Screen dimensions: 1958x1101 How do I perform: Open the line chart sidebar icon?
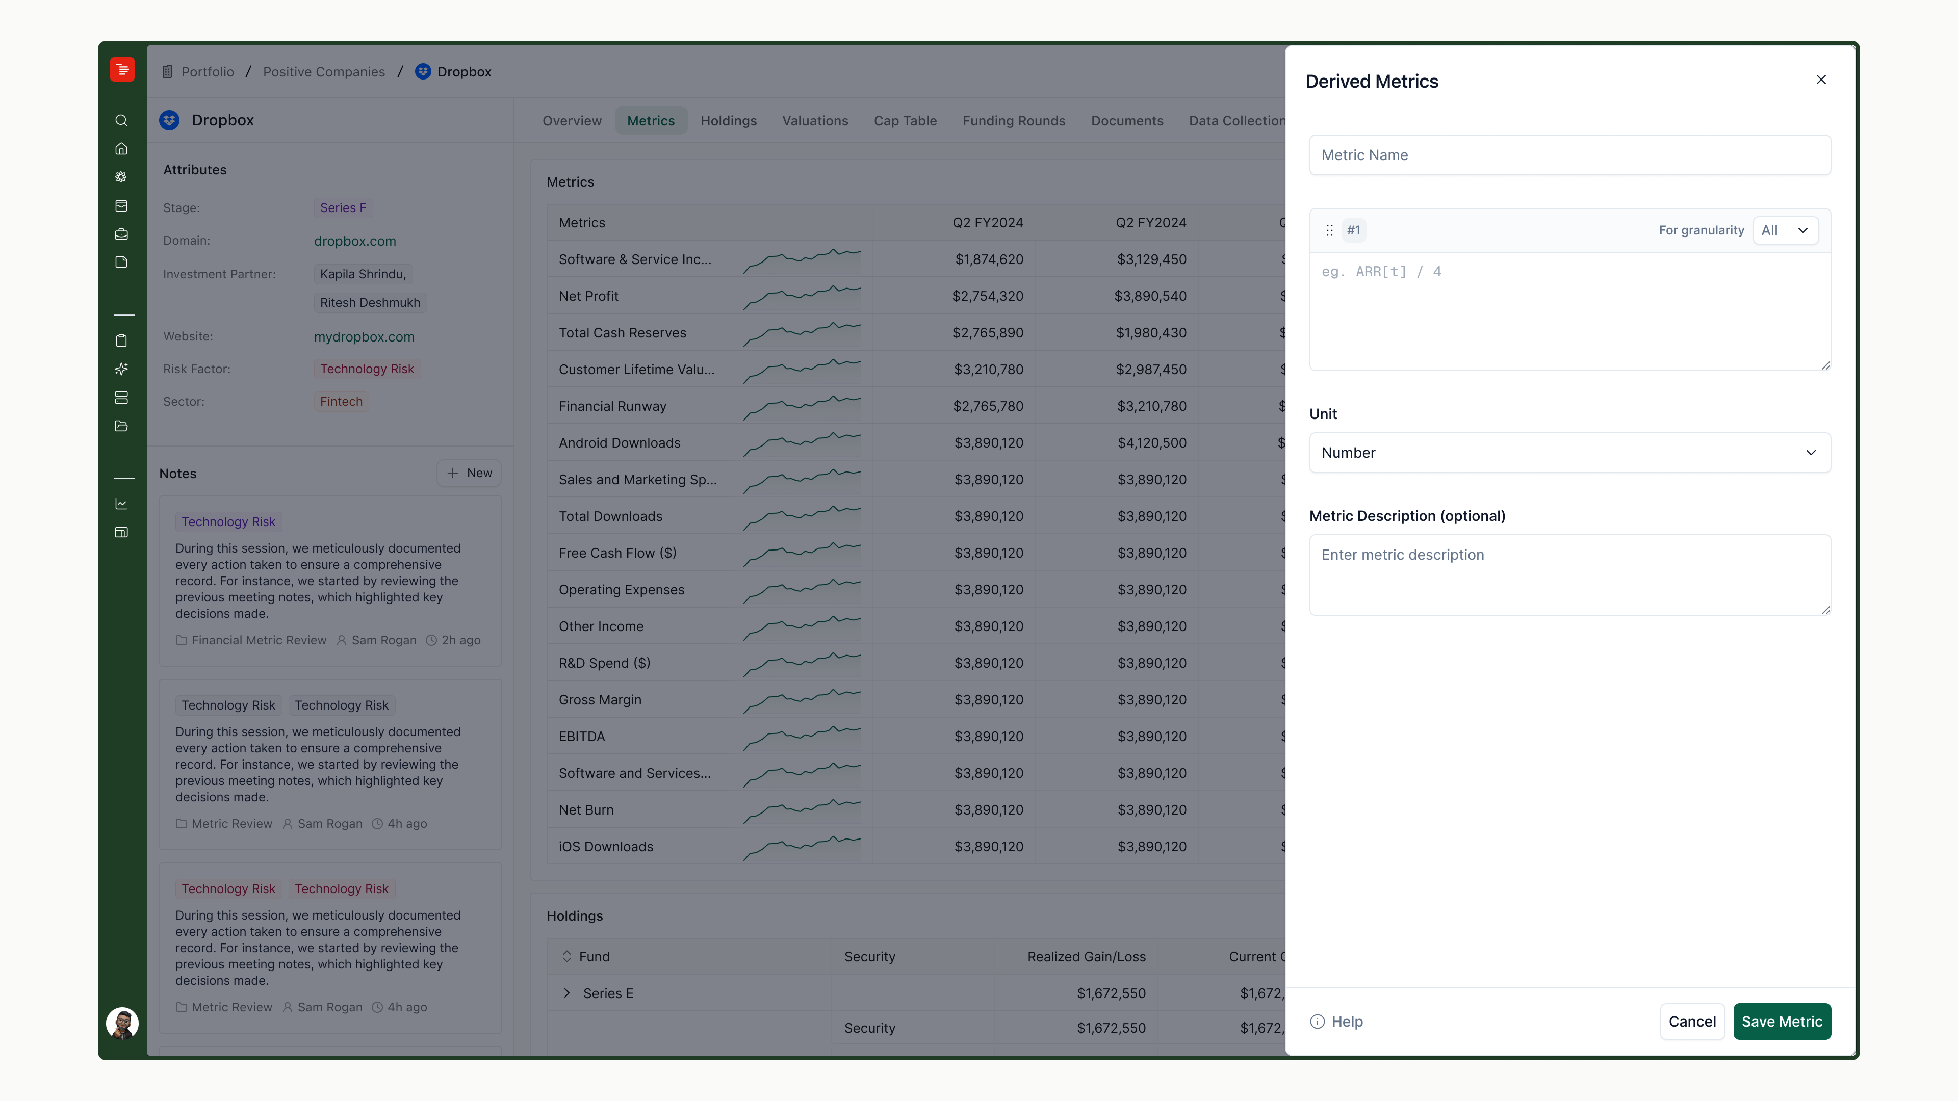point(121,504)
